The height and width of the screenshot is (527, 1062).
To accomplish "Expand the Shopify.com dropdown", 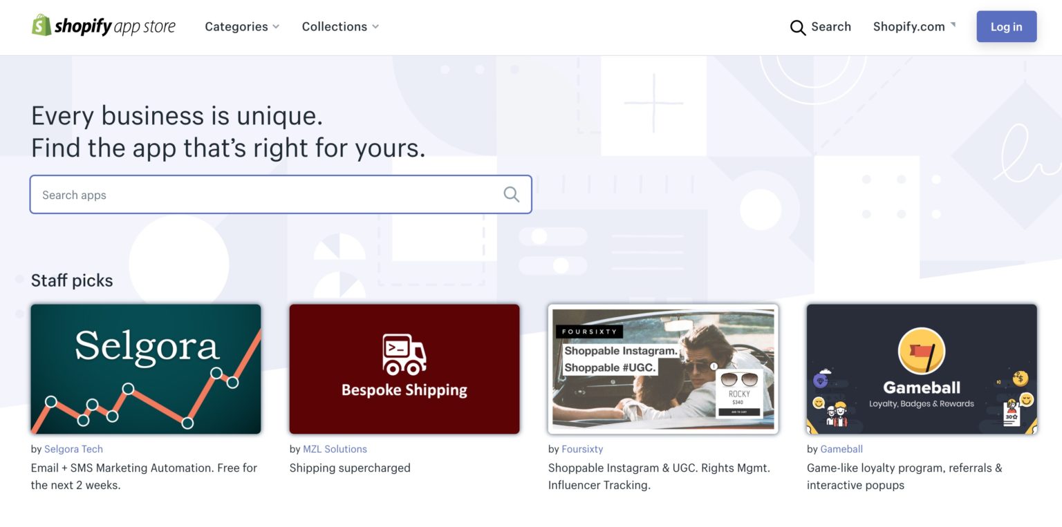I will pyautogui.click(x=914, y=27).
